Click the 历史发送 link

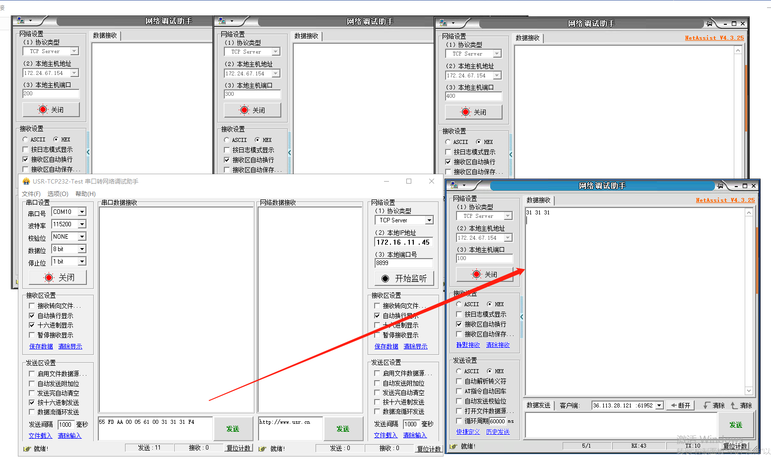[498, 432]
